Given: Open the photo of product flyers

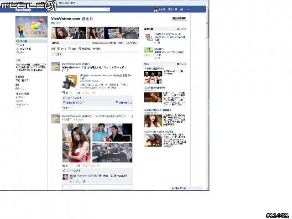Looking at the screenshot, I should 112,153.
